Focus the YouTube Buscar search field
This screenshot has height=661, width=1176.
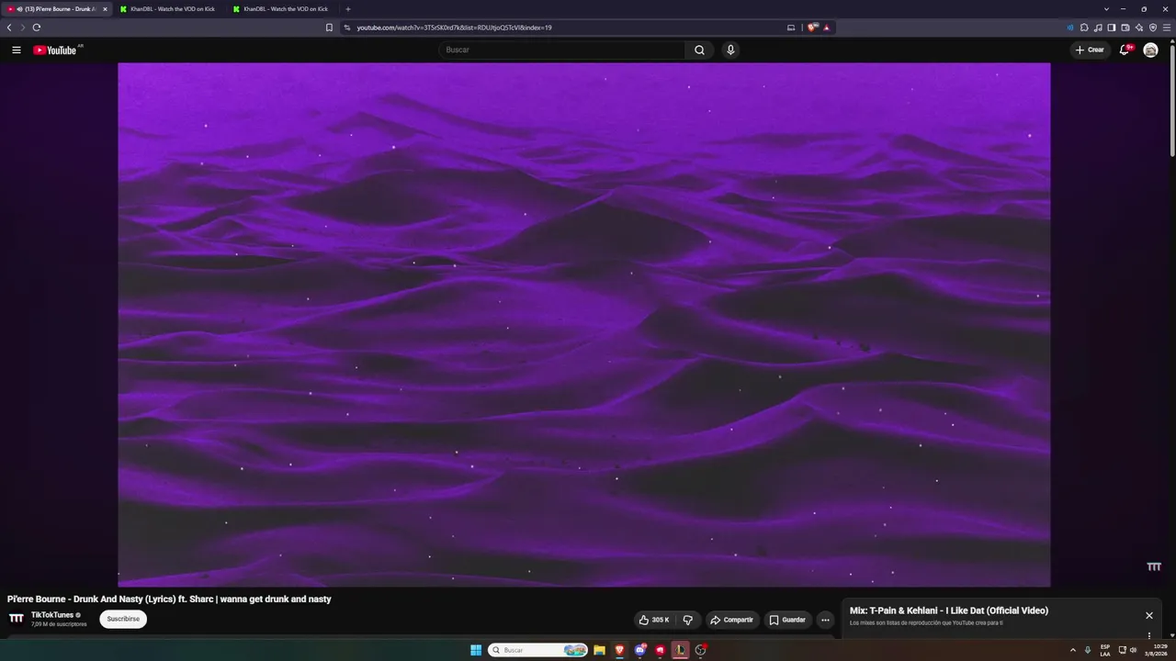tap(562, 50)
